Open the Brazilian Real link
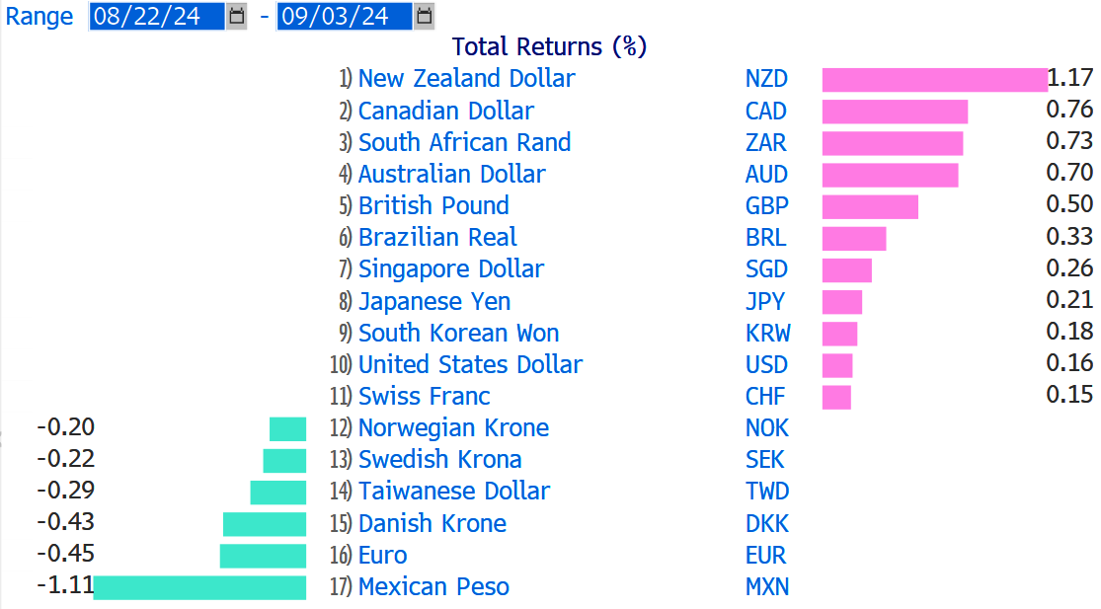The height and width of the screenshot is (609, 1101). (437, 237)
